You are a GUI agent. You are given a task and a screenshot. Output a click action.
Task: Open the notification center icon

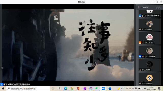click(159, 88)
